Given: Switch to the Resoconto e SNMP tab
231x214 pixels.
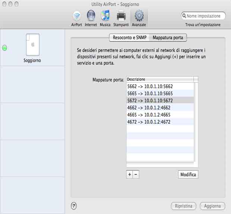Looking at the screenshot, I should (130, 38).
